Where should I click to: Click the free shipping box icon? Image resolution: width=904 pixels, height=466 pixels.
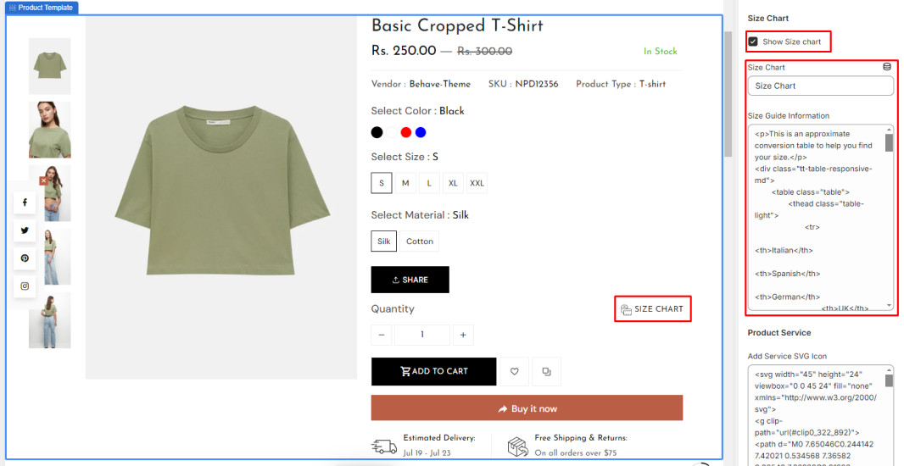[x=518, y=447]
